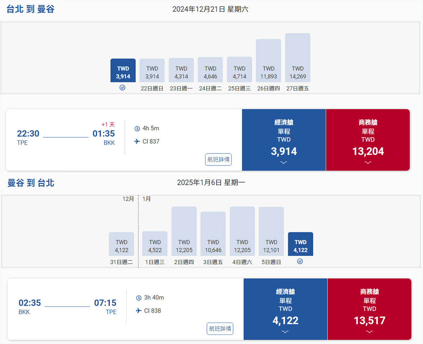Open 航班詳情 for flight CI 837
The image size is (423, 344).
(x=219, y=160)
